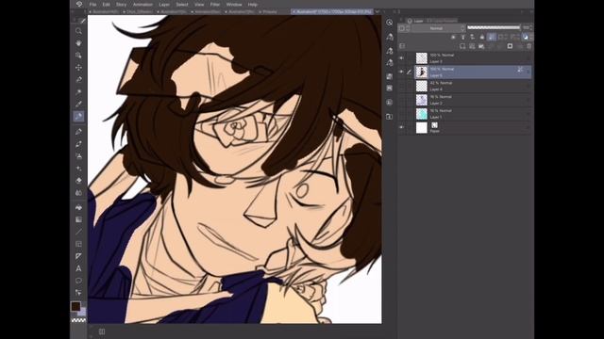604x339 pixels.
Task: Select the Eyedropper tool
Action: tap(78, 104)
